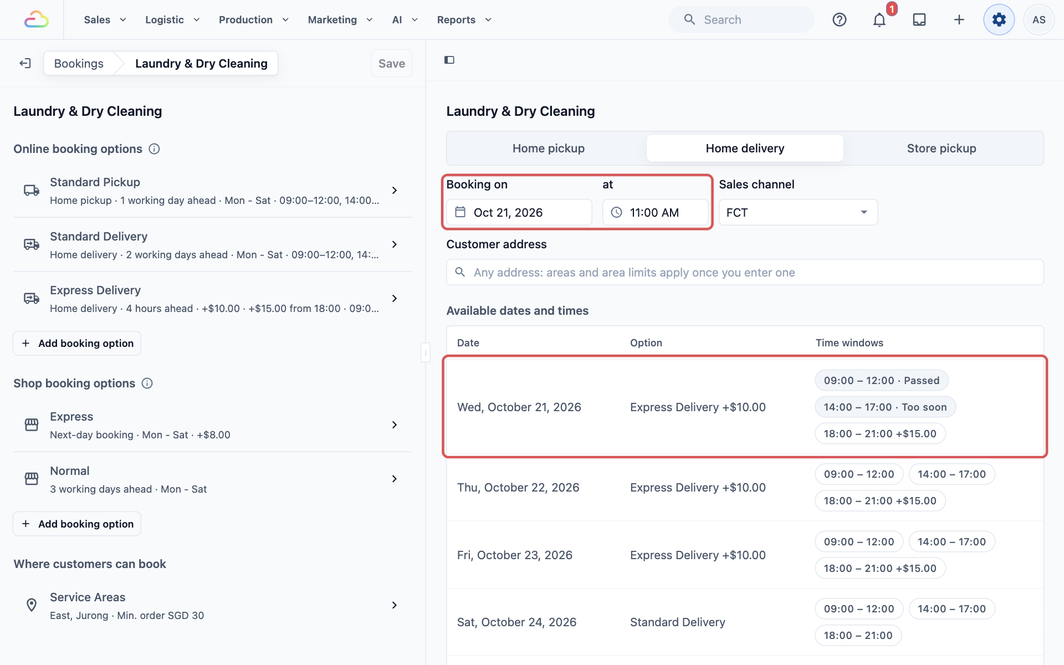Click Add booking option under Shop booking options
This screenshot has width=1064, height=665.
[77, 524]
